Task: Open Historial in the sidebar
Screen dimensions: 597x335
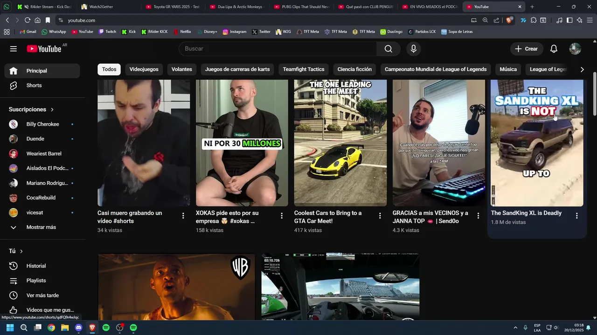Action: (42, 266)
